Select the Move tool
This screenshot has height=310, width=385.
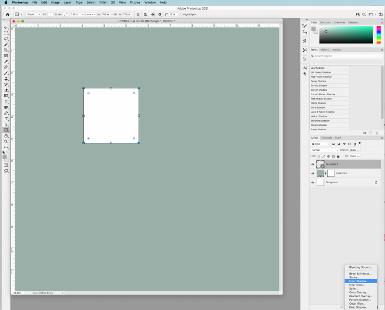[x=6, y=27]
